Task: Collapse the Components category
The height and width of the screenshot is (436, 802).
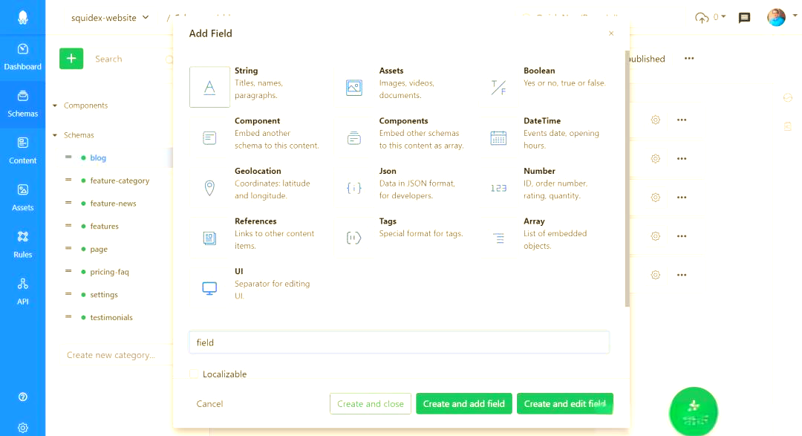Action: [x=55, y=105]
